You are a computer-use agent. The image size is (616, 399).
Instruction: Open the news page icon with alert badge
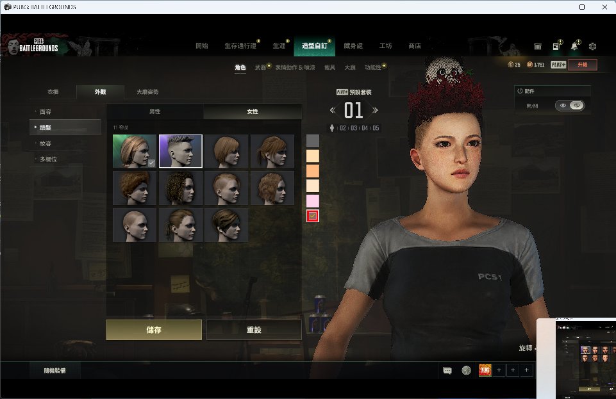(x=556, y=45)
